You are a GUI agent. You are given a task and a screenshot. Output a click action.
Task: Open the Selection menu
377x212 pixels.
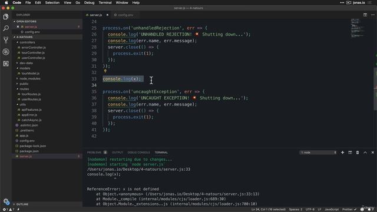[x=52, y=2]
